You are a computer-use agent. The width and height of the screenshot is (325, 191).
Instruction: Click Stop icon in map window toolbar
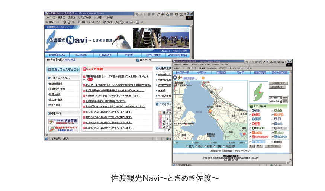tap(188, 68)
